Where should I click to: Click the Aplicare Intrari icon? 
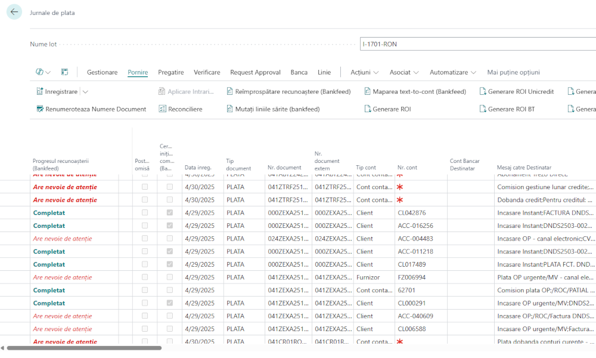(x=162, y=91)
